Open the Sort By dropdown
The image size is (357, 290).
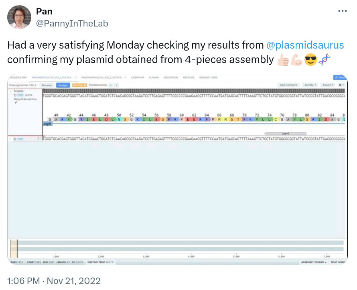coord(310,85)
